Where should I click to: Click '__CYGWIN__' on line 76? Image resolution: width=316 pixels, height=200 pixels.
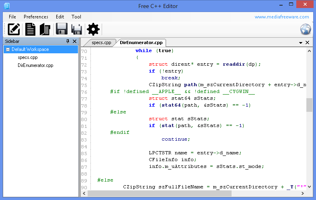[239, 92]
